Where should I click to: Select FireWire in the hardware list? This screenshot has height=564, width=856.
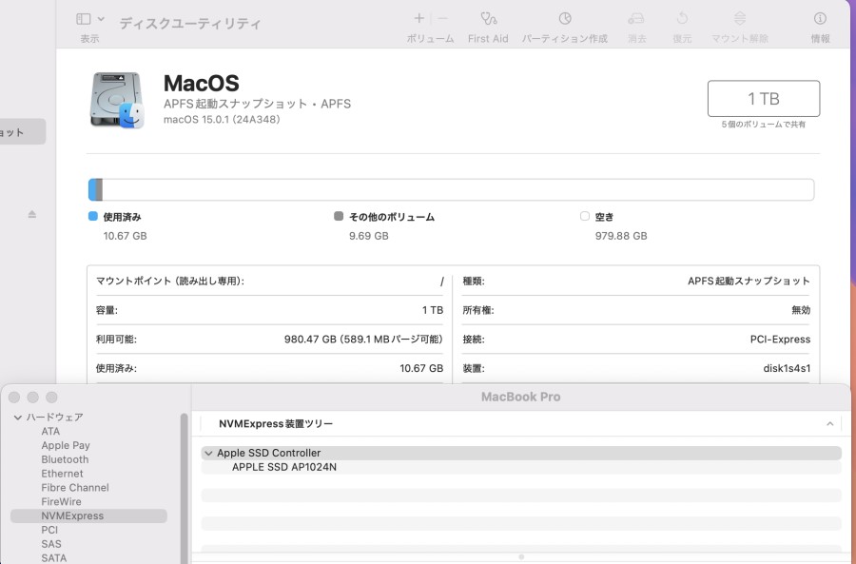(x=61, y=502)
